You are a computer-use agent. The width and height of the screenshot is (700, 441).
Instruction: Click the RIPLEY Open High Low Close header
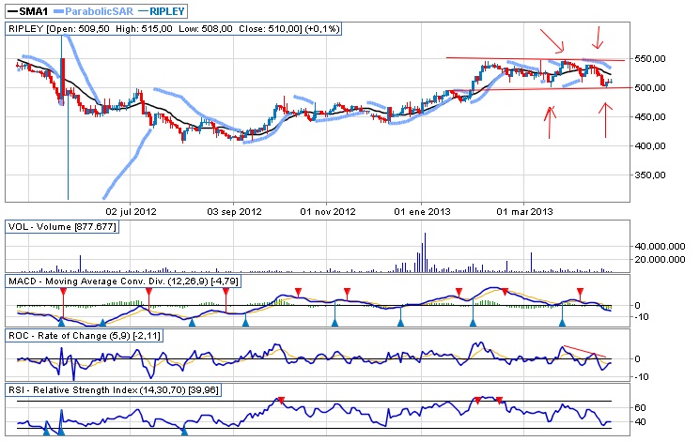click(174, 29)
